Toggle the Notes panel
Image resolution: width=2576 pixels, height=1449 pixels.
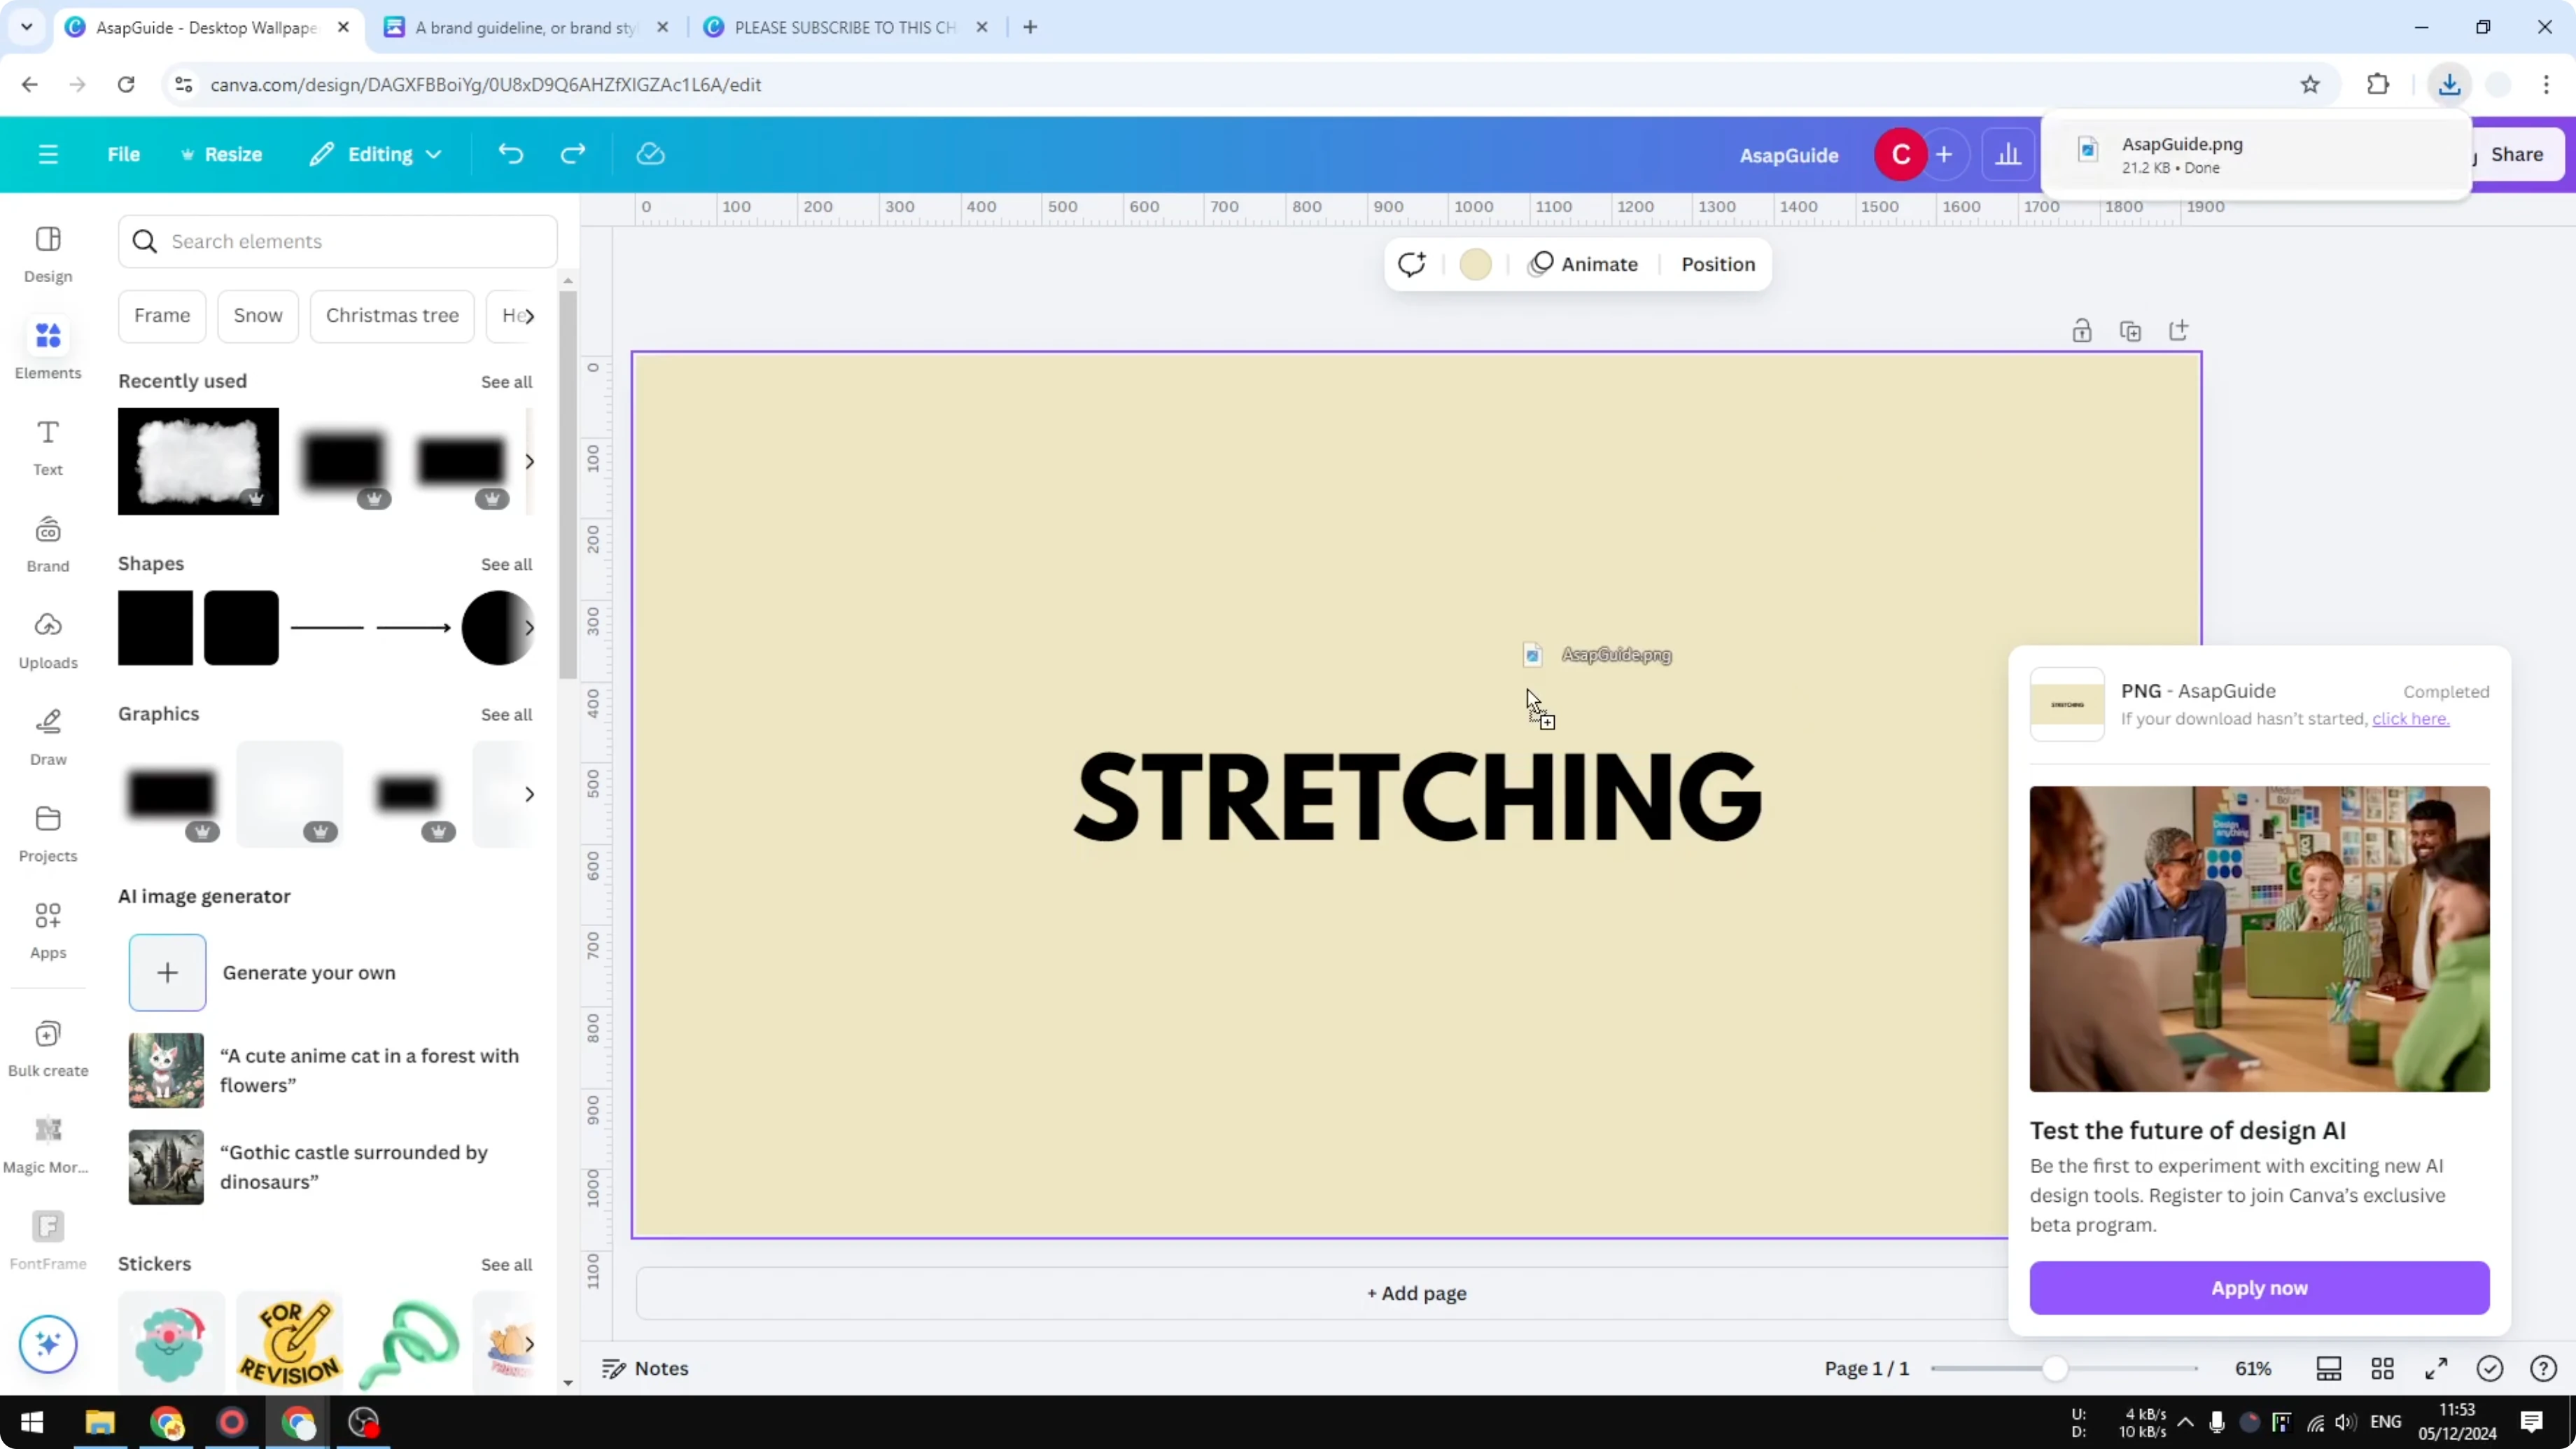(x=645, y=1368)
